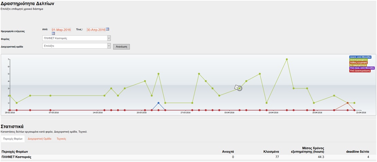This screenshot has width=377, height=162.
Task: Select the Διαχειριστική Ομάδα statistics tab
Action: (x=39, y=139)
